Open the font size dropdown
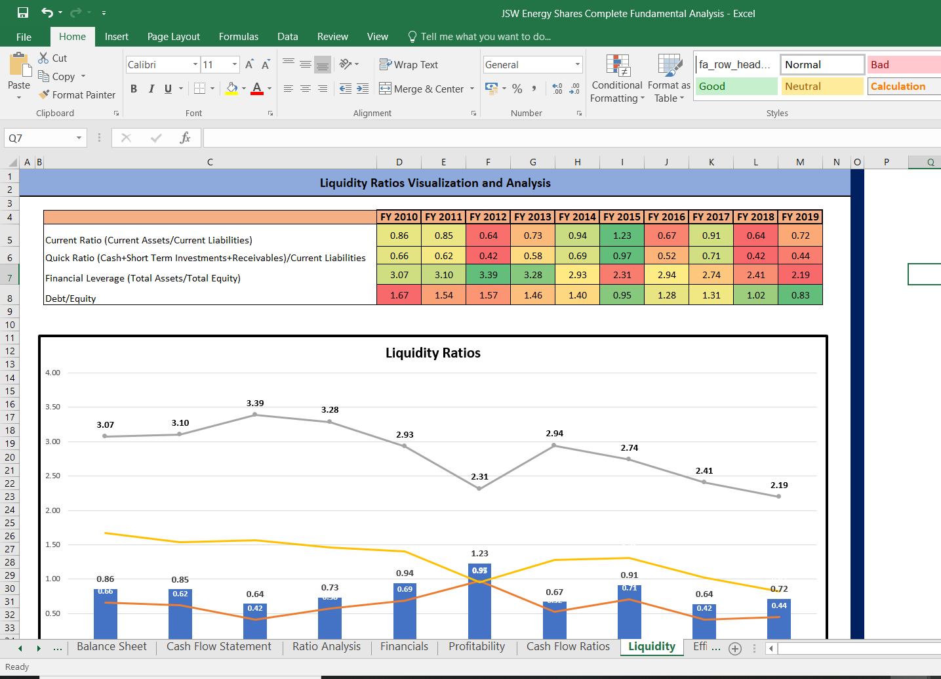 coord(235,64)
